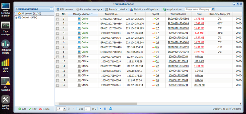This screenshot has width=246, height=114.
Task: Click the signal bars icon of row 10
Action: pyautogui.click(x=154, y=62)
